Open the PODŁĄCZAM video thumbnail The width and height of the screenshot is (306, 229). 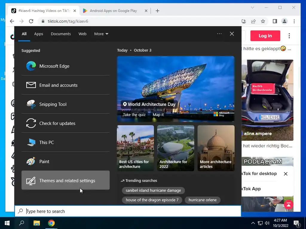tap(267, 161)
